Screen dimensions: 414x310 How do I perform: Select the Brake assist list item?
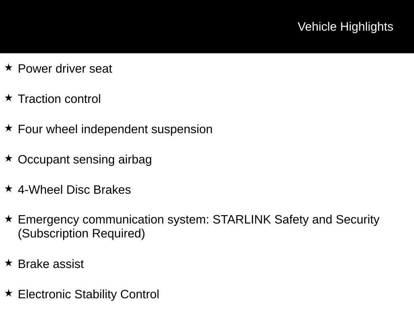tap(51, 264)
